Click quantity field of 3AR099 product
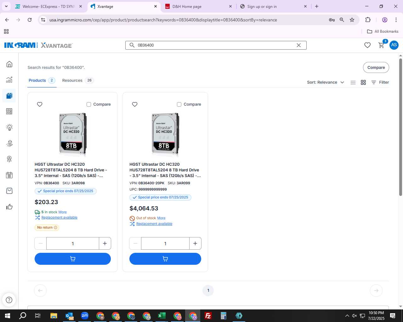The image size is (403, 322). click(x=165, y=243)
